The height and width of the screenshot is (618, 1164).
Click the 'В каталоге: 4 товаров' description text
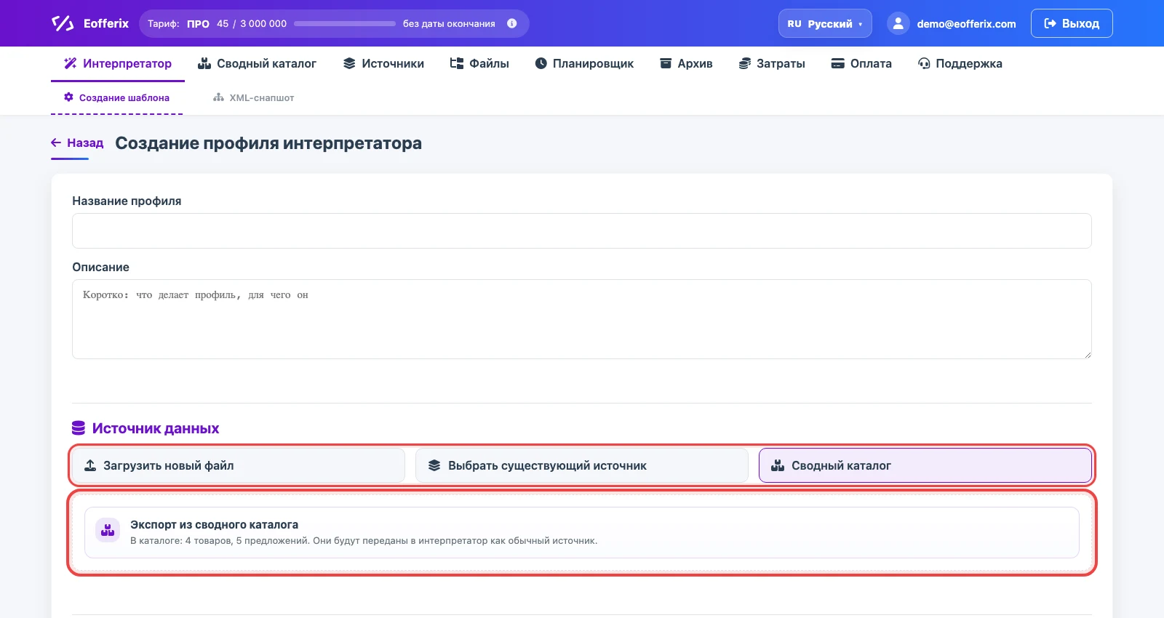click(364, 541)
